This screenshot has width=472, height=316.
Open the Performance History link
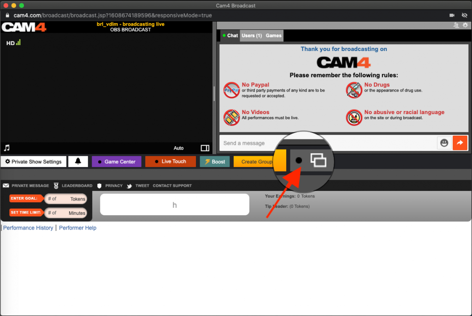pos(28,228)
